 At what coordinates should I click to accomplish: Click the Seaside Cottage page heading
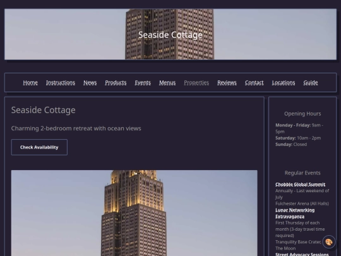[44, 110]
